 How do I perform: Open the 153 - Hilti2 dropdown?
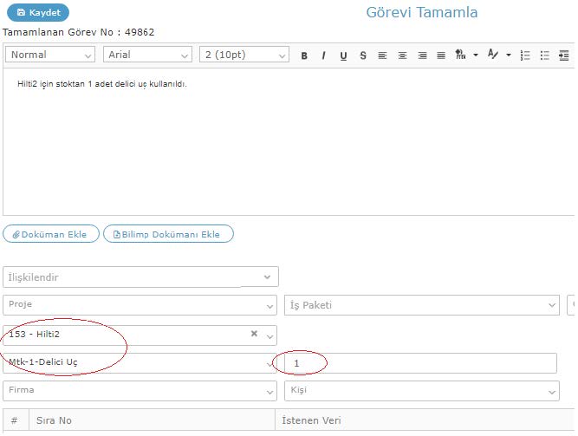[x=270, y=336]
